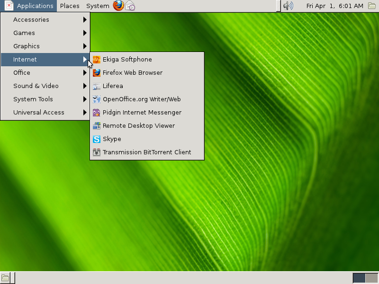Open the System menu
The width and height of the screenshot is (379, 284).
point(97,6)
